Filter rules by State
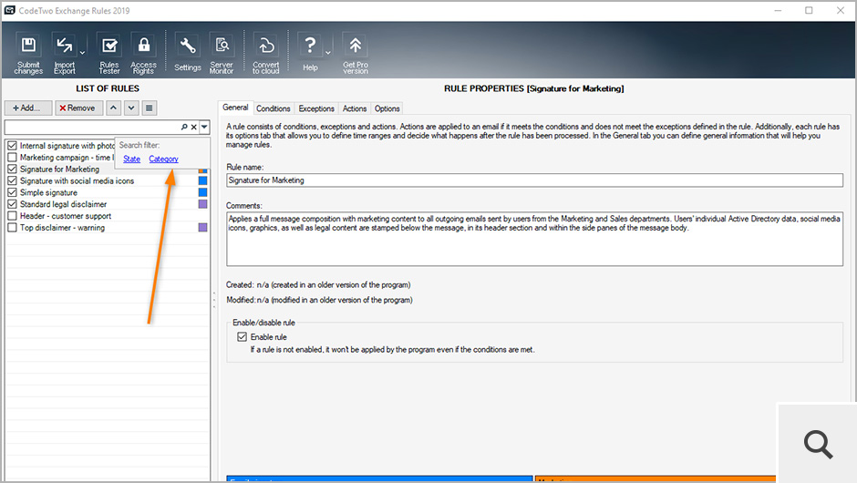 point(131,159)
